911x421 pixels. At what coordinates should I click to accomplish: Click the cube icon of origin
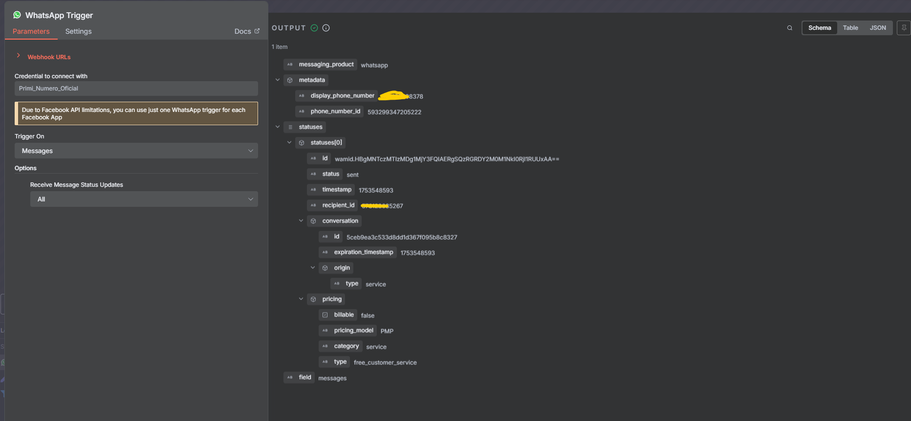point(325,268)
